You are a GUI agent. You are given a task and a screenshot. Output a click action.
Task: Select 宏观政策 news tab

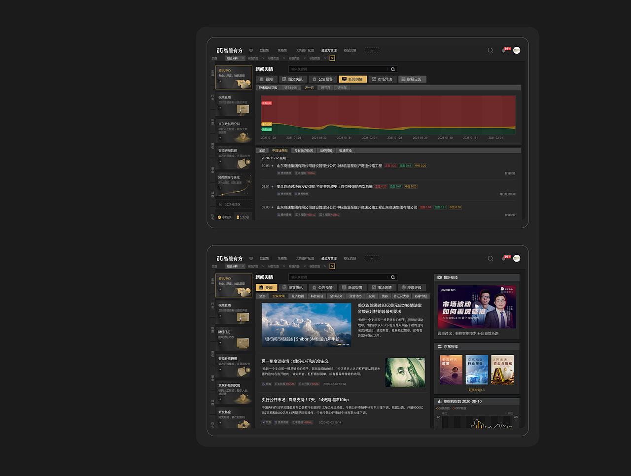click(x=279, y=296)
